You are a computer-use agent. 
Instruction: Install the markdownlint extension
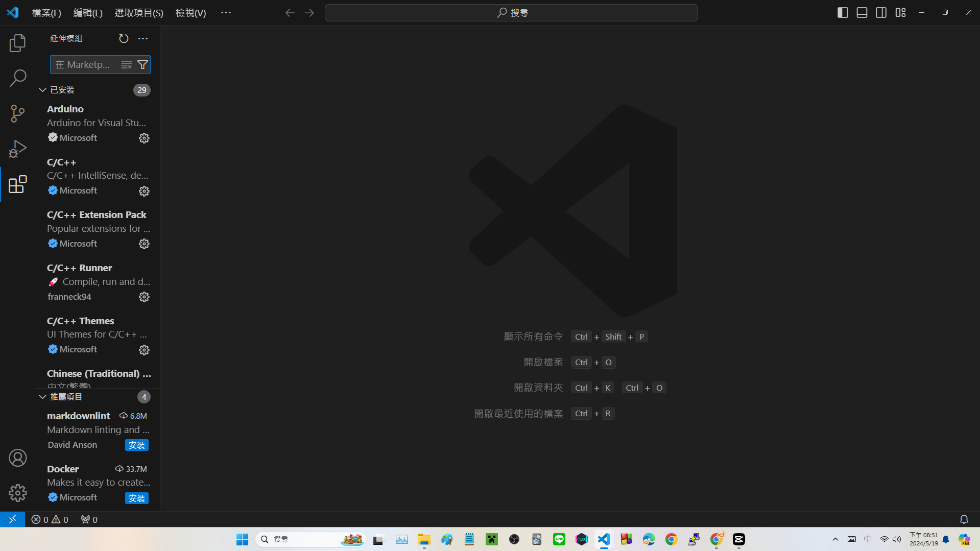pyautogui.click(x=136, y=445)
